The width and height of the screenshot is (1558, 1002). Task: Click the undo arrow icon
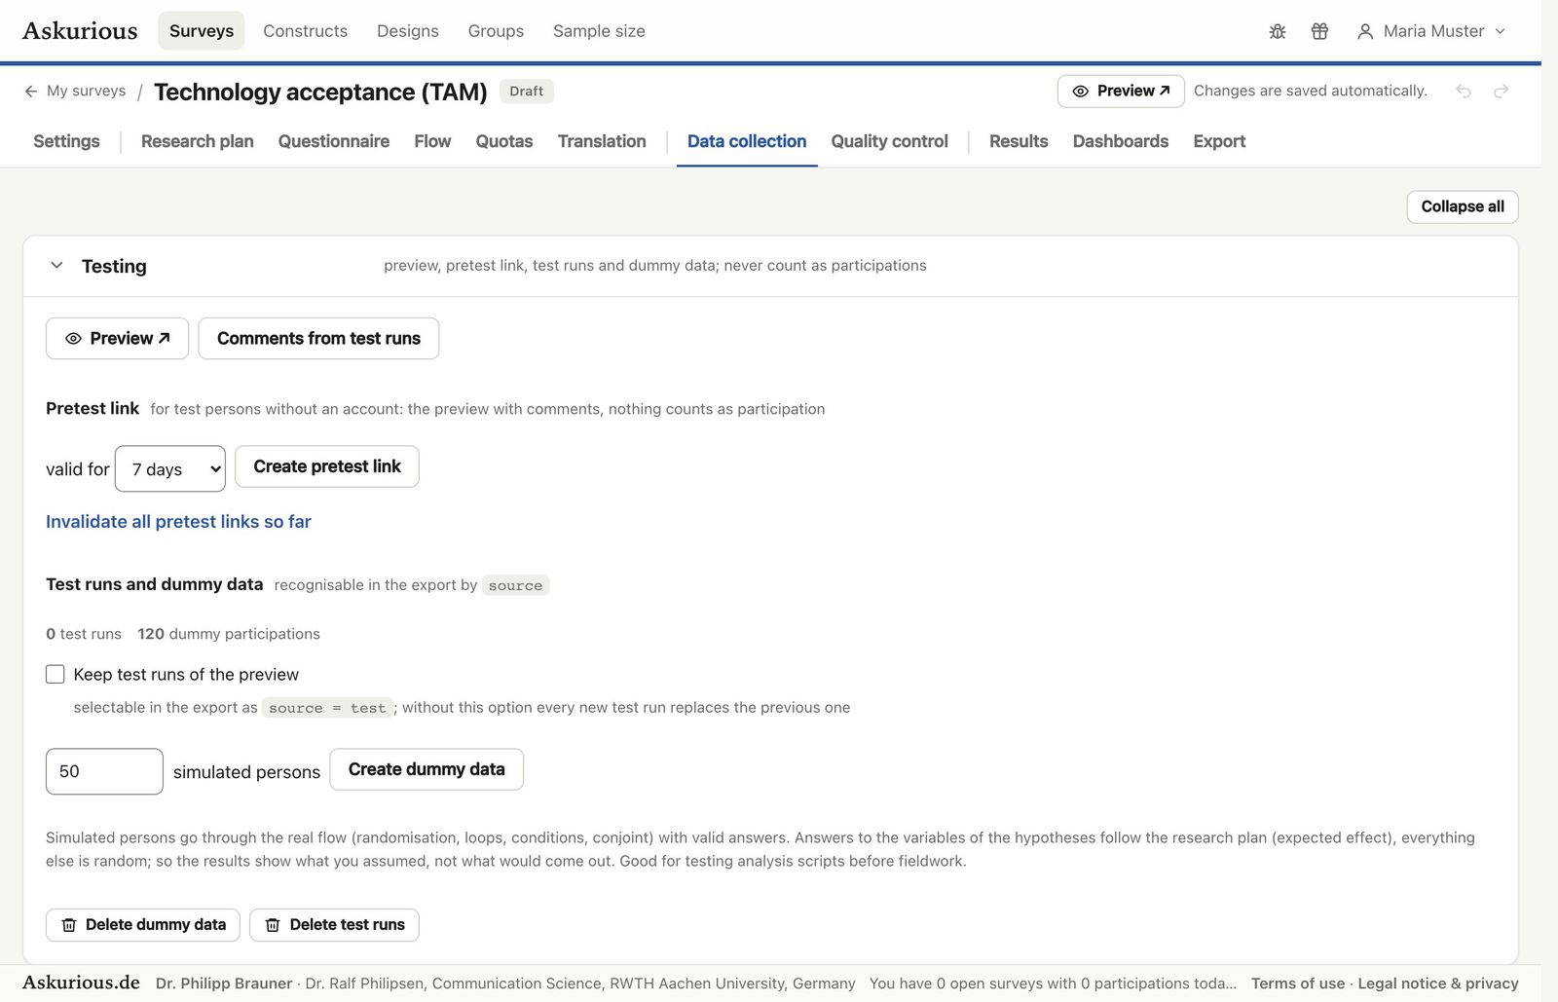pyautogui.click(x=1464, y=91)
